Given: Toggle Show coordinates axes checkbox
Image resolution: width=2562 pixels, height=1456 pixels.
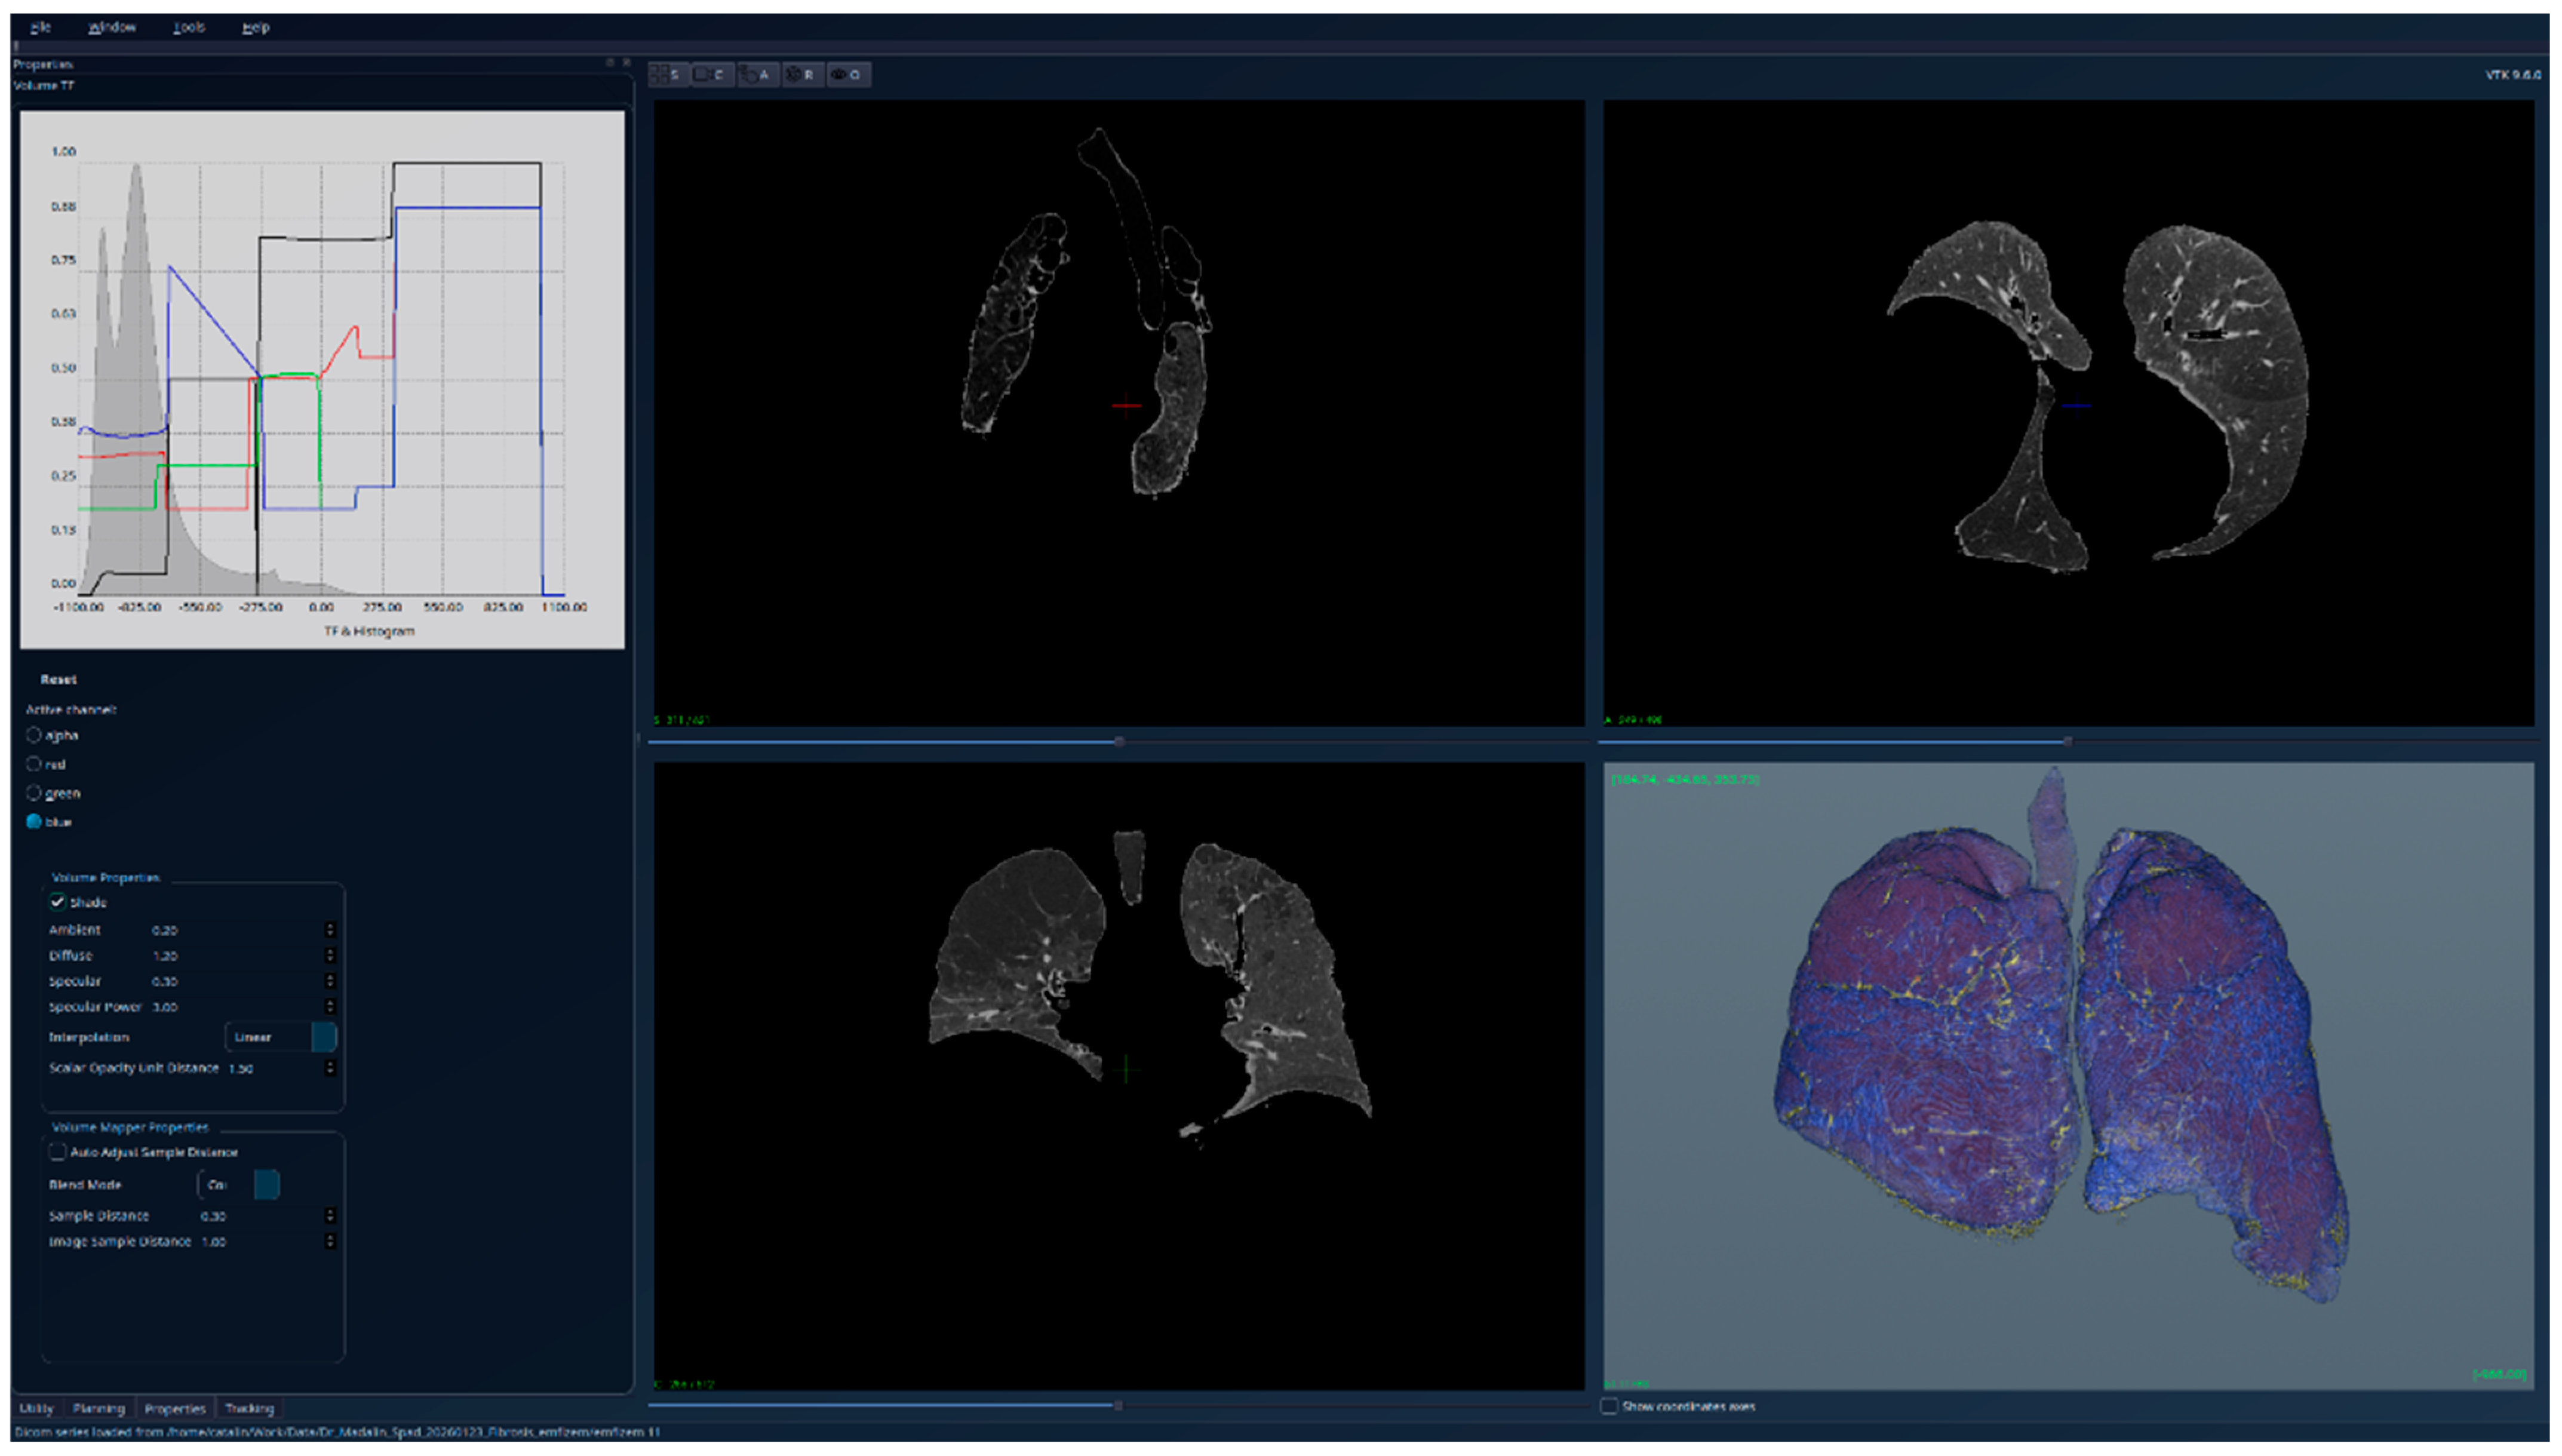Looking at the screenshot, I should (x=1609, y=1406).
